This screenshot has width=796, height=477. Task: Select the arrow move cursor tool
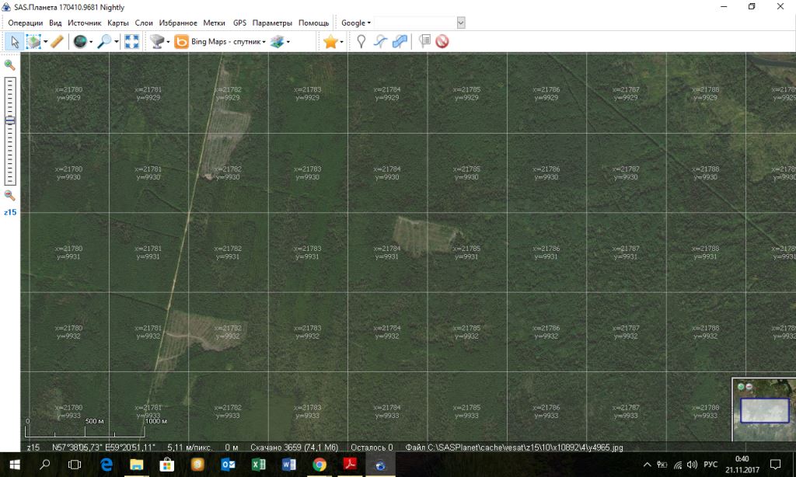pos(14,42)
